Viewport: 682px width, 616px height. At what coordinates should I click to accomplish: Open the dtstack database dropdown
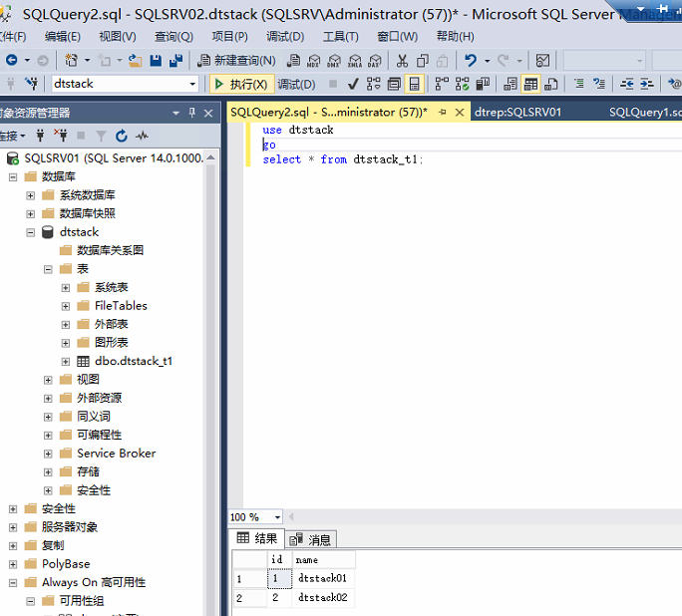click(192, 84)
